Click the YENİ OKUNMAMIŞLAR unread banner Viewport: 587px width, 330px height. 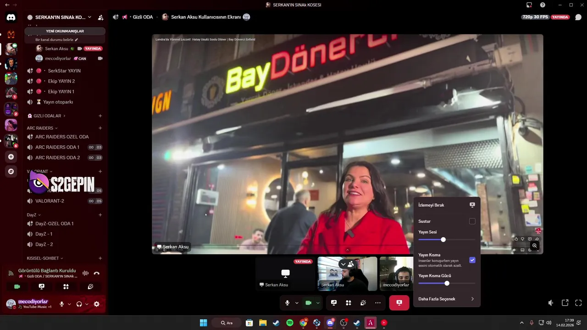coord(65,31)
